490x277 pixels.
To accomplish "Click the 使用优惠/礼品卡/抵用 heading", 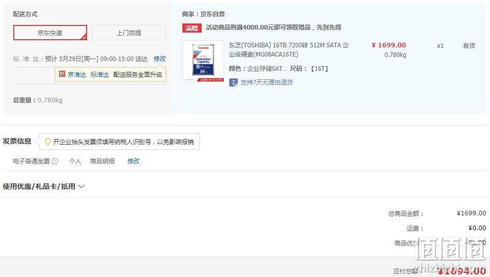I will [x=39, y=186].
